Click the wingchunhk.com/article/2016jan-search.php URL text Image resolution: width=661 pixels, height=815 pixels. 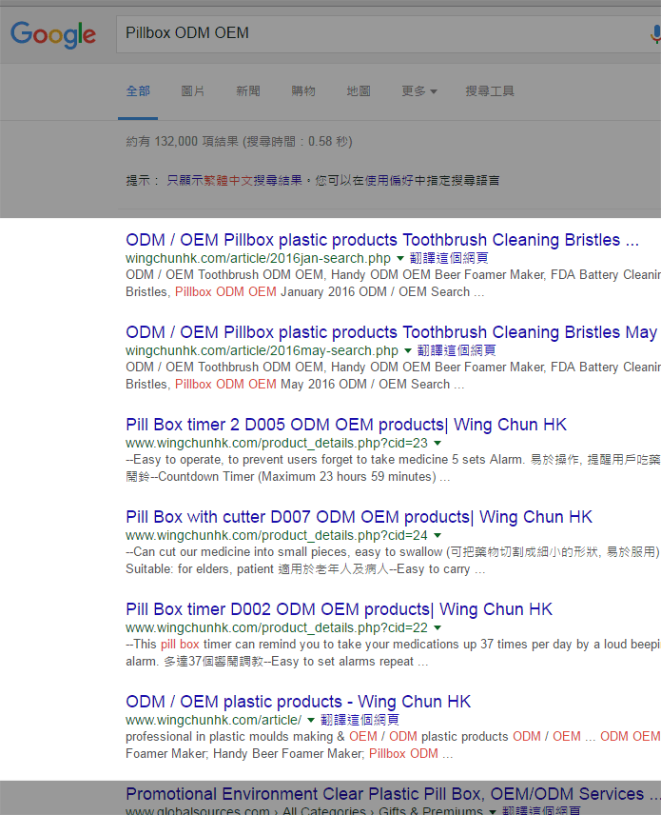pyautogui.click(x=258, y=258)
